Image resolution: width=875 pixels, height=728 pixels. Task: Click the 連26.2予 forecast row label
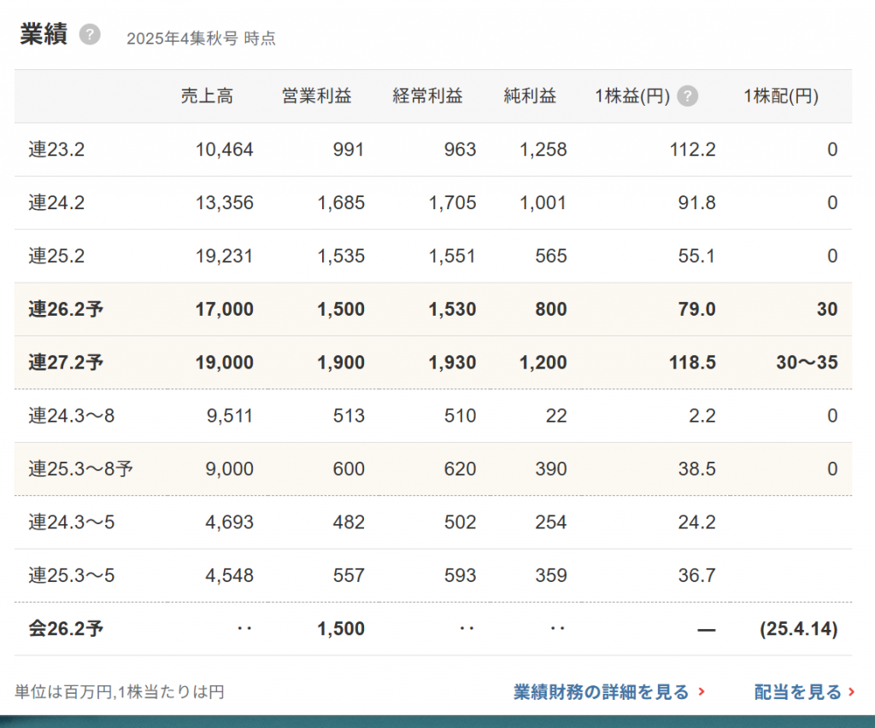click(65, 309)
